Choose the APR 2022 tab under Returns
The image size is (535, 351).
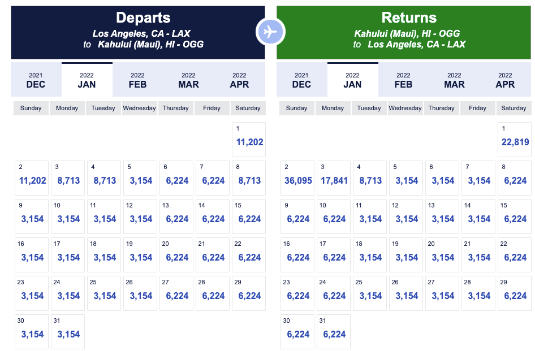pos(505,80)
